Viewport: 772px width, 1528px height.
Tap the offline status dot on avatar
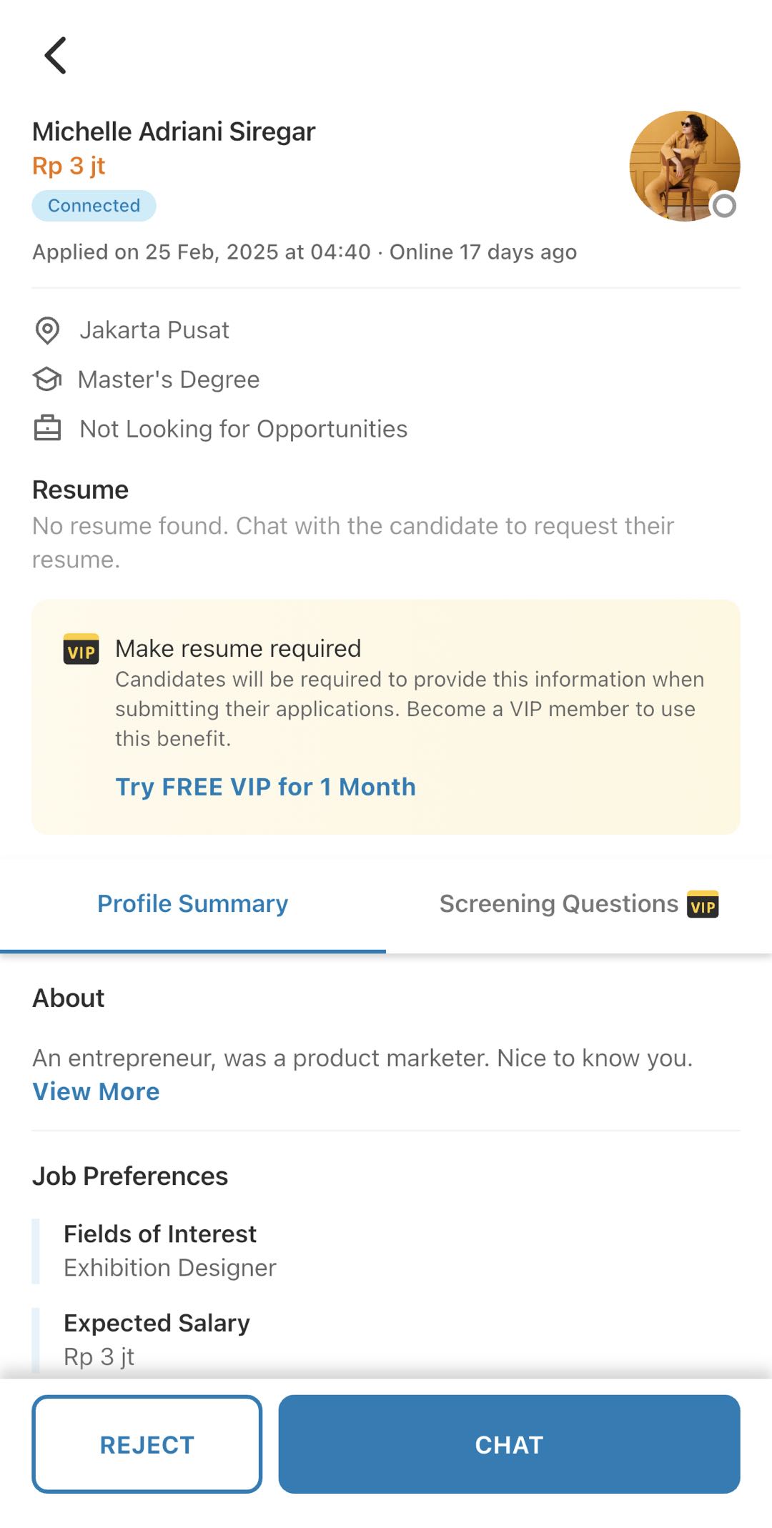(724, 206)
